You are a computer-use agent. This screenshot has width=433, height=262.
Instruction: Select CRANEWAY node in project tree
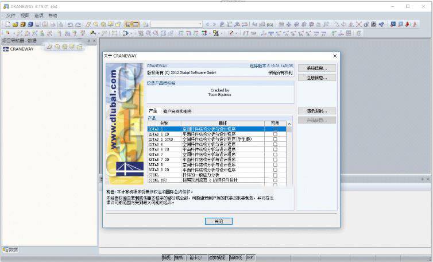(x=22, y=49)
